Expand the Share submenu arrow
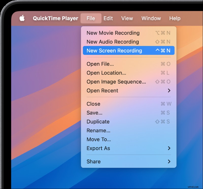 (x=169, y=162)
